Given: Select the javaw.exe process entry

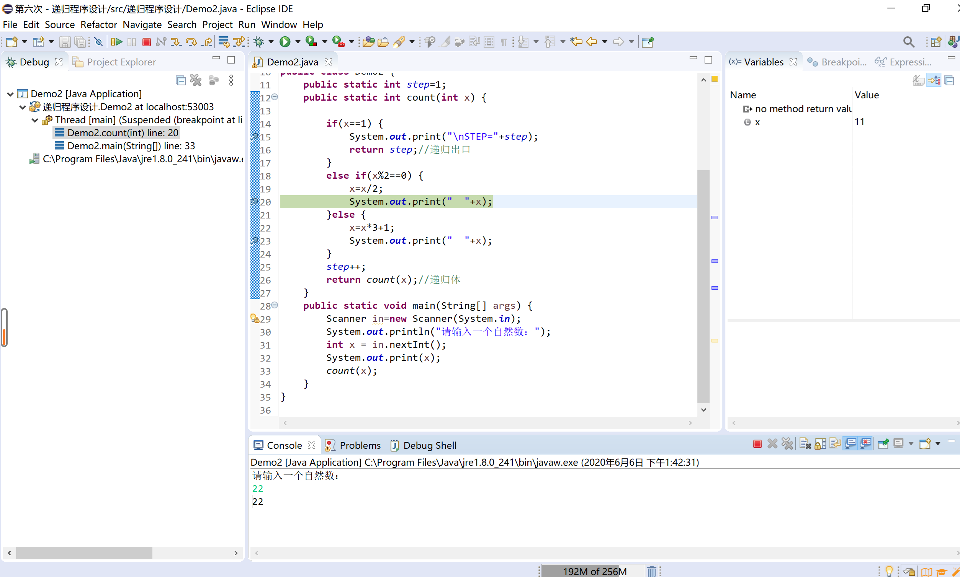Looking at the screenshot, I should click(136, 159).
